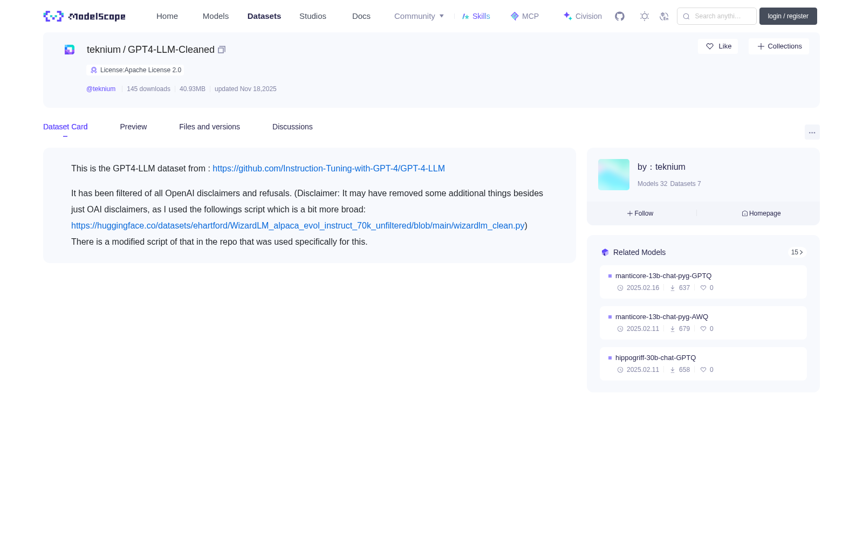
Task: Click the login / register button
Action: click(788, 16)
